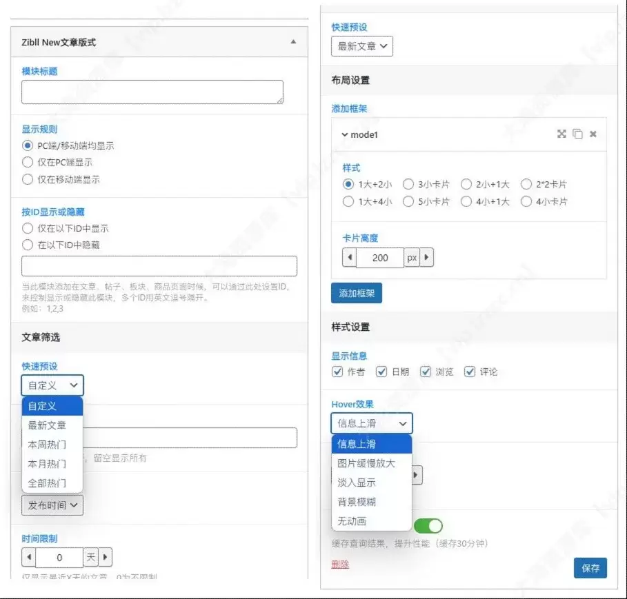Click the delete X icon on mode1 frame

[593, 134]
